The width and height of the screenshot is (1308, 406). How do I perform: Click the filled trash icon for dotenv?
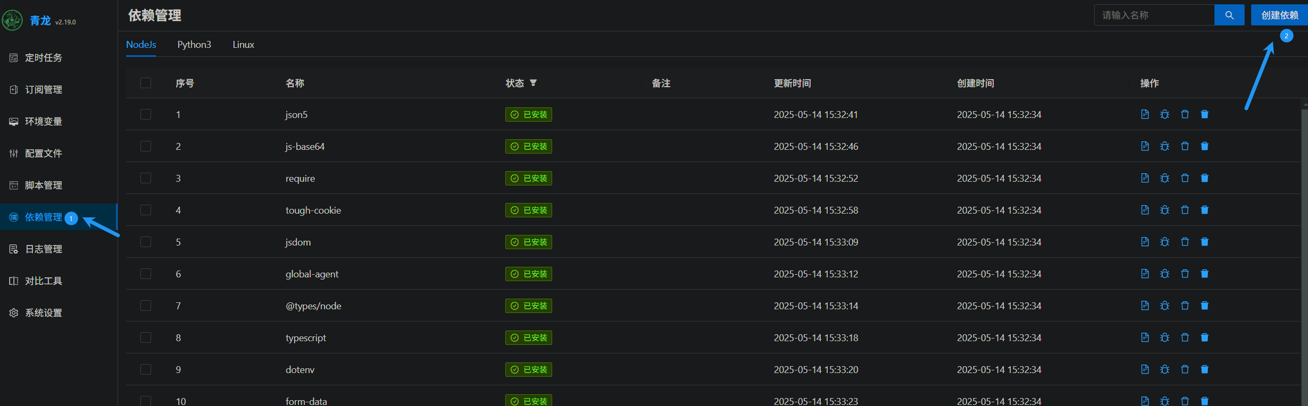point(1205,369)
